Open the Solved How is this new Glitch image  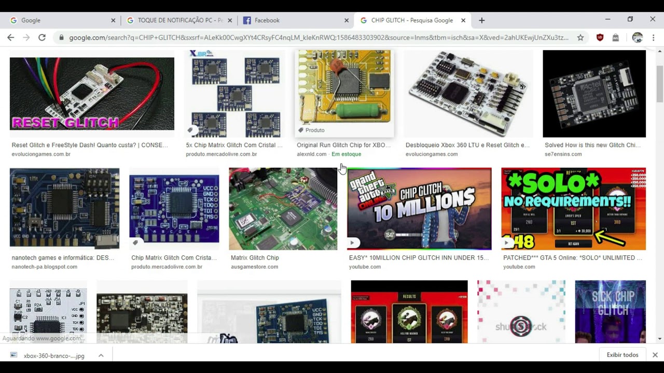[x=594, y=94]
